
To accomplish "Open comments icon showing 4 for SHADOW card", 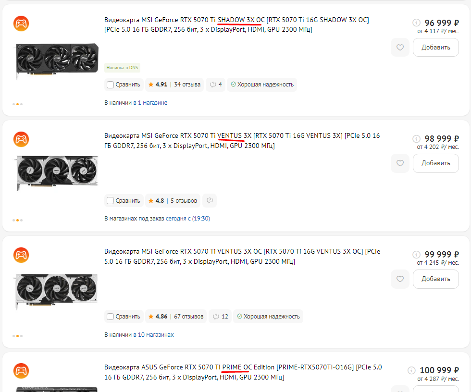I will point(216,85).
